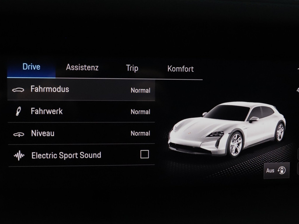Tap the ride height icon beside Niveau

click(x=19, y=134)
